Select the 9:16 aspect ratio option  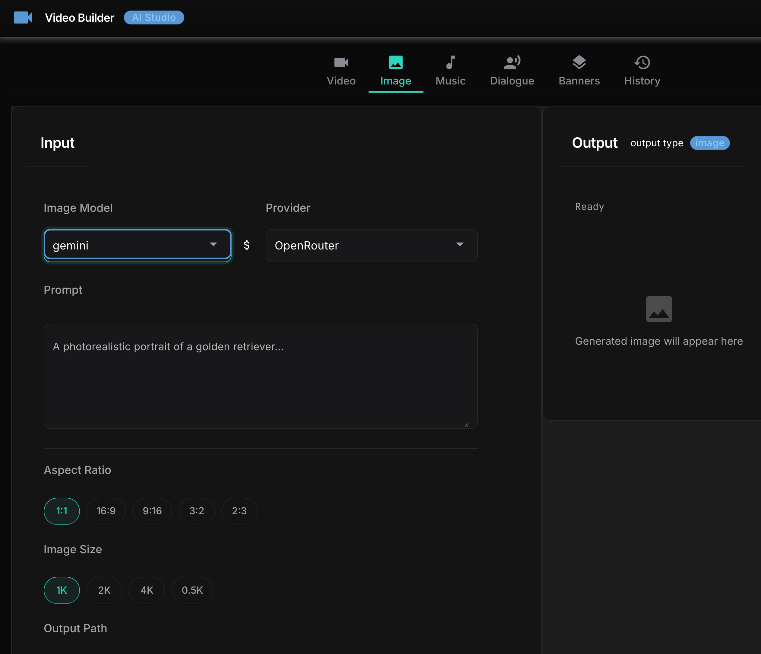click(x=152, y=511)
